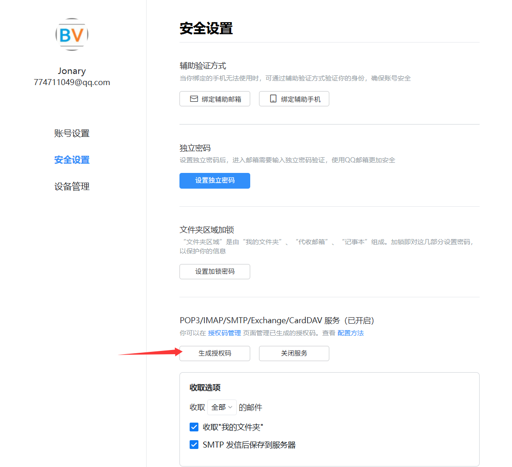Screen dimensions: 512x467
Task: Click the 收取选项 heading
Action: tap(205, 387)
